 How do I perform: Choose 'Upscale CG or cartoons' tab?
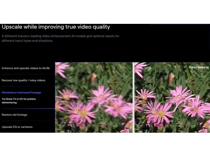(x=17, y=127)
